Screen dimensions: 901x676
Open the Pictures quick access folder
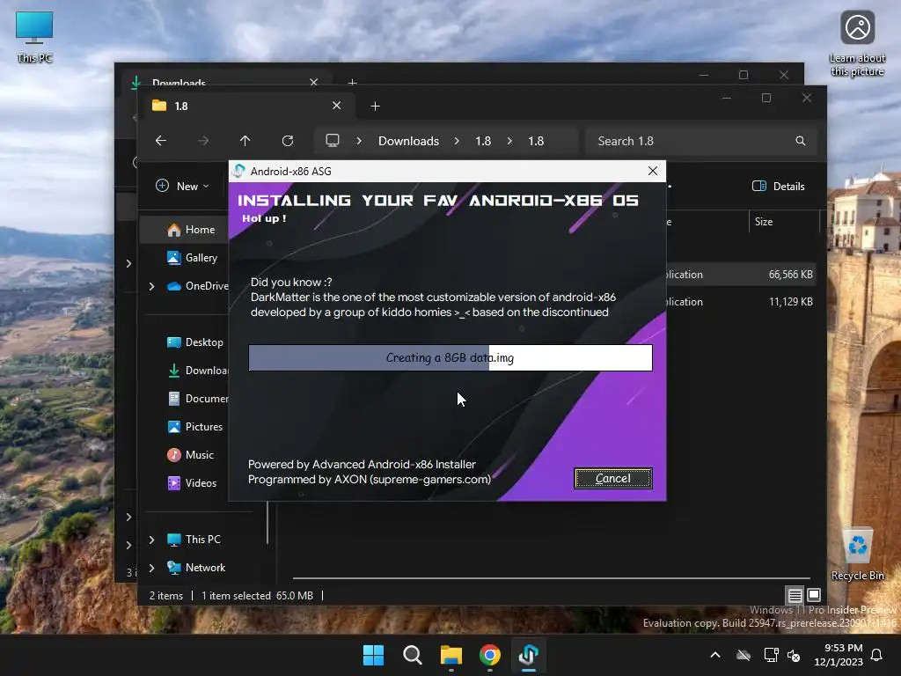click(195, 427)
